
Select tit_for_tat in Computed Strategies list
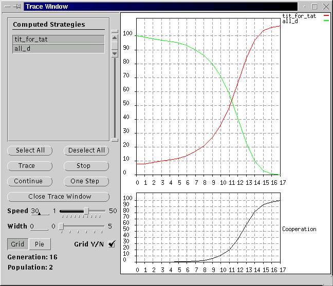pyautogui.click(x=58, y=40)
